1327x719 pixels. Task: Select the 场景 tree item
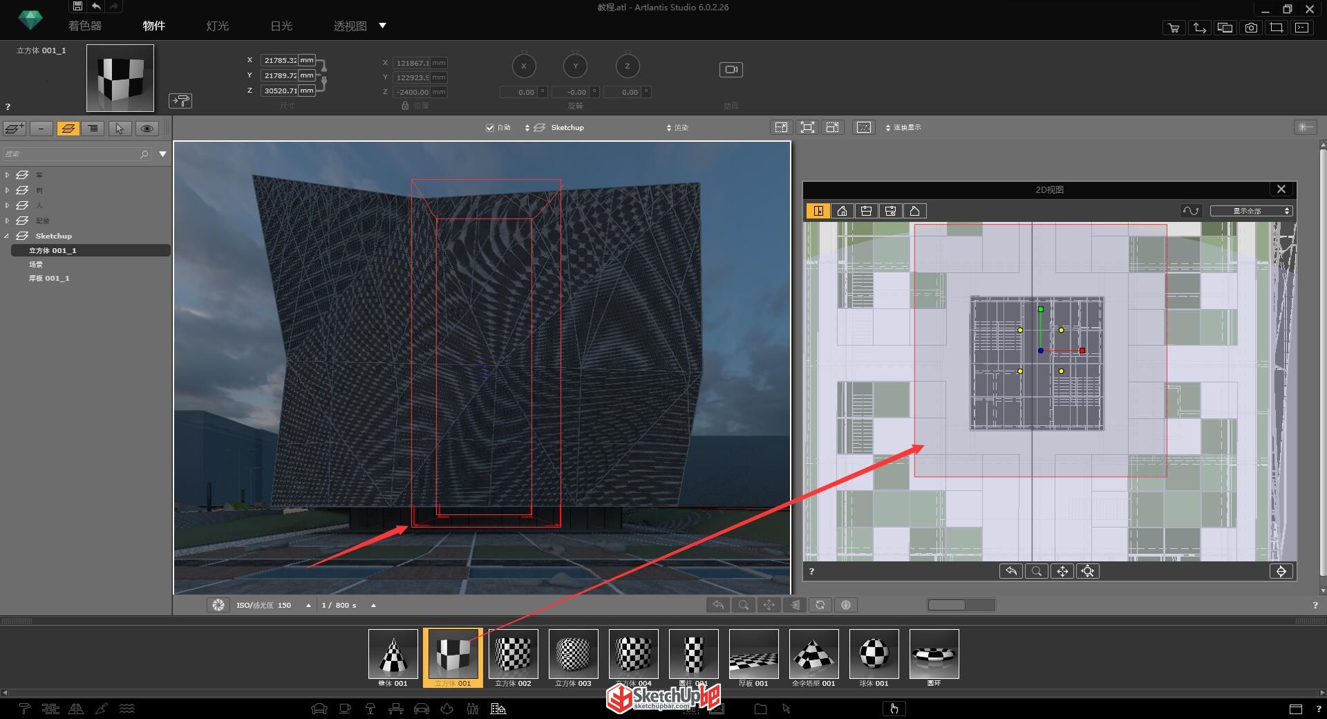(36, 264)
